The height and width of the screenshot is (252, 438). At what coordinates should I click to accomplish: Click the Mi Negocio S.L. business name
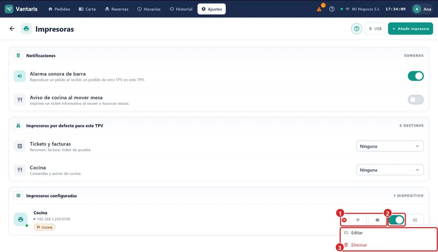coord(366,9)
